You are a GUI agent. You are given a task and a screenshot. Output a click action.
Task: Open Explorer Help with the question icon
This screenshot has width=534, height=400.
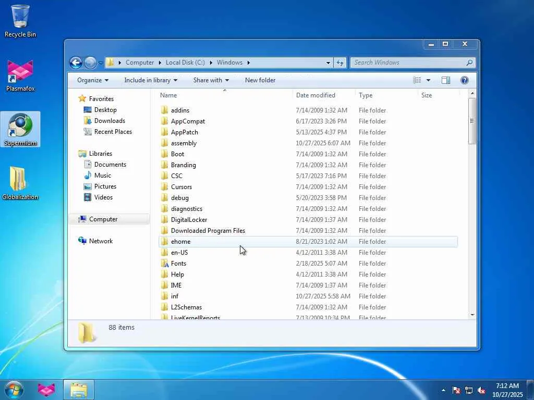click(x=465, y=80)
